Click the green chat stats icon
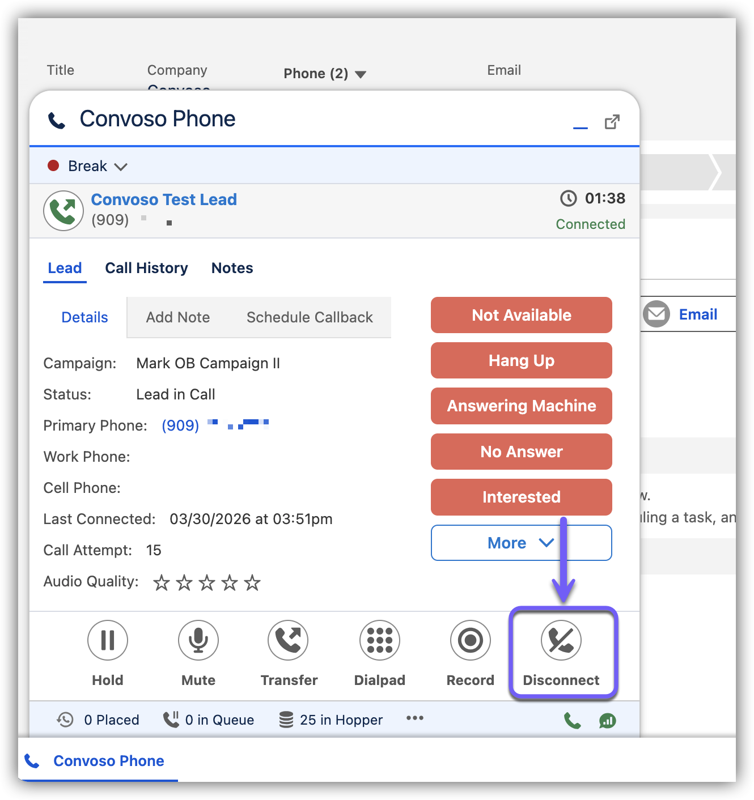Screen dimensions: 754x800 pos(608,721)
